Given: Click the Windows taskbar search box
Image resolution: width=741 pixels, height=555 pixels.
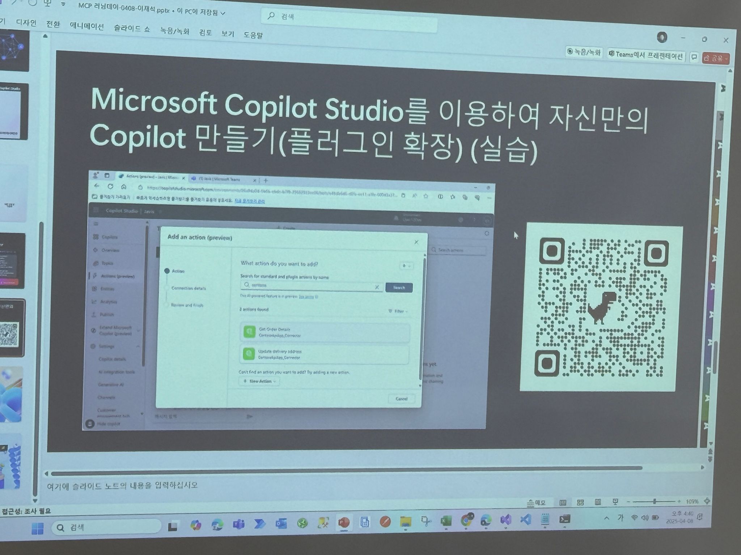Looking at the screenshot, I should (106, 528).
